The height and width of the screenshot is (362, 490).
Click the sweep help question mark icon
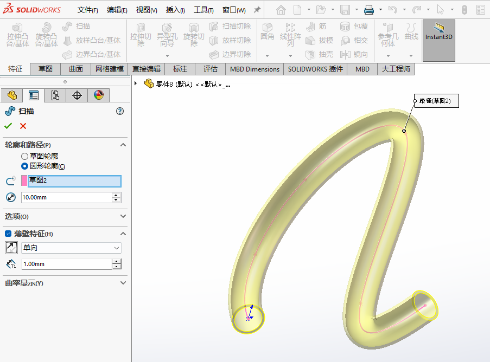point(120,111)
